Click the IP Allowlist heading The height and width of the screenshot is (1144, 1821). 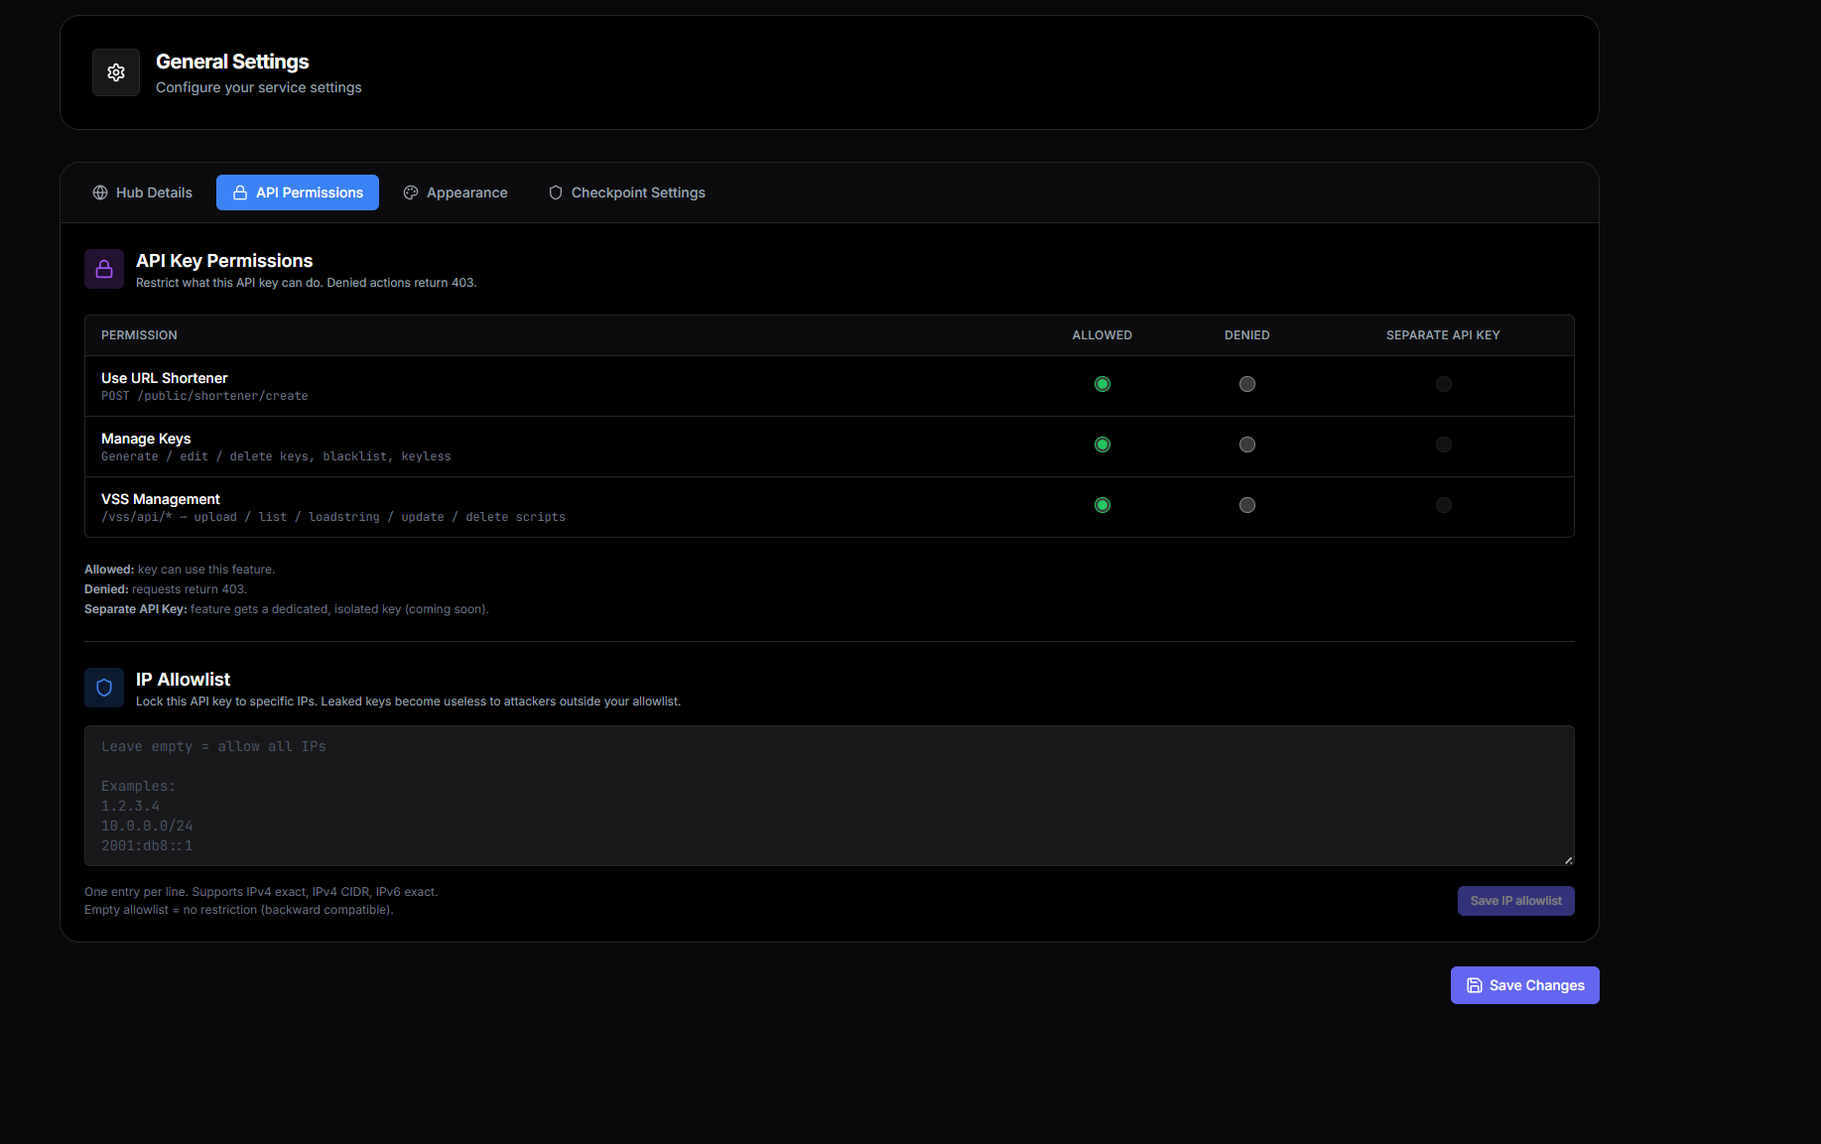(183, 680)
